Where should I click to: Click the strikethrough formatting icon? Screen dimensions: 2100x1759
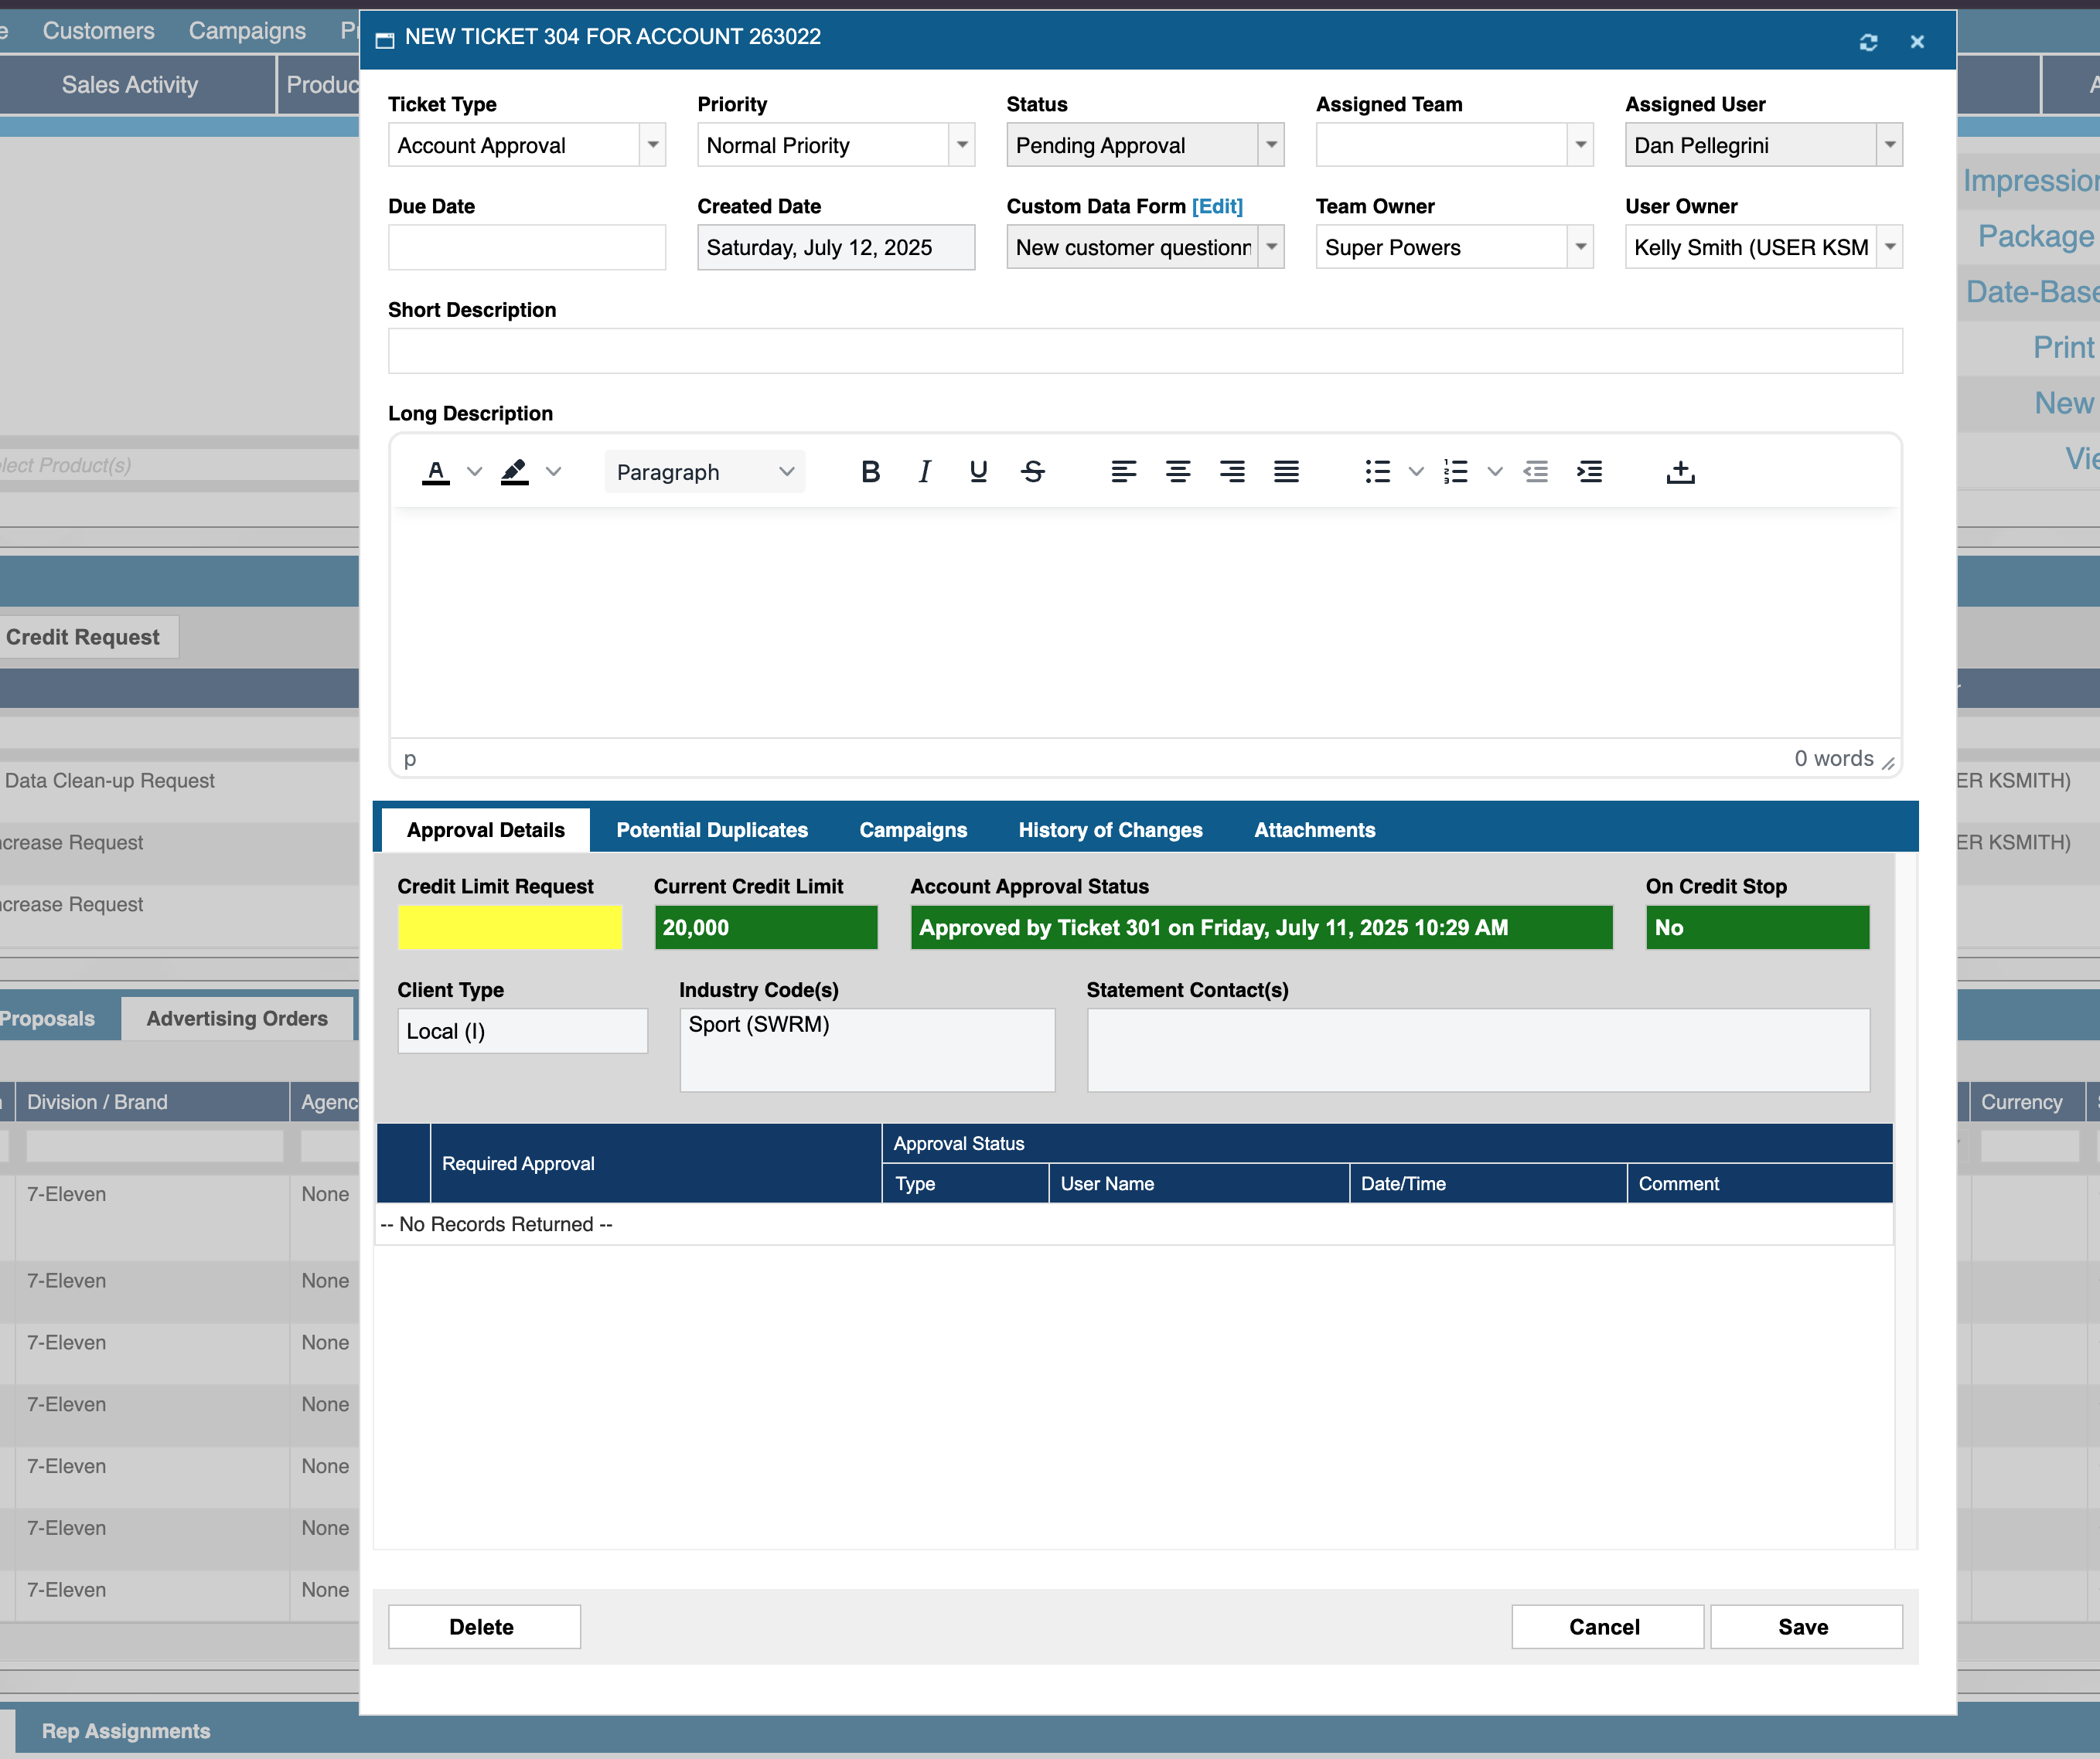click(x=1033, y=471)
